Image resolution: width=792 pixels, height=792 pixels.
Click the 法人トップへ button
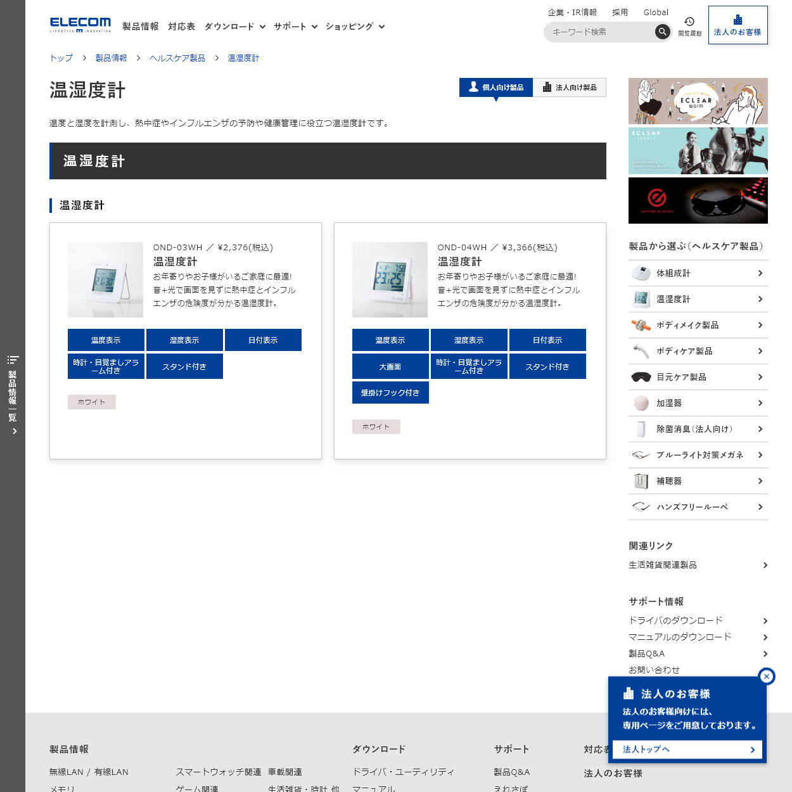(x=687, y=749)
